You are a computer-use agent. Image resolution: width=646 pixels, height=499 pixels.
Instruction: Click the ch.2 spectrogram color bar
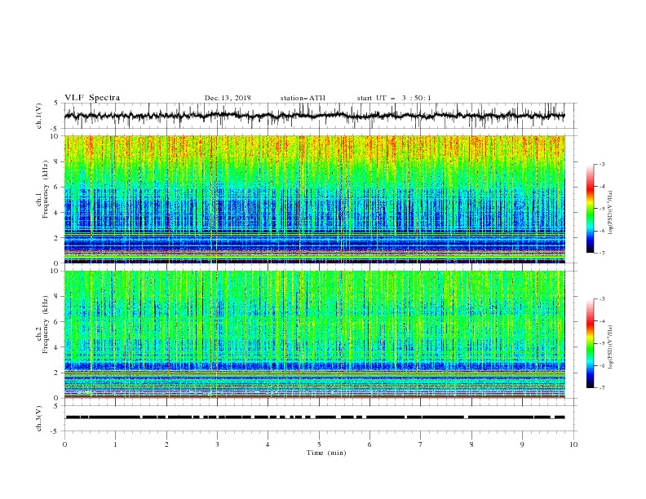tap(590, 343)
